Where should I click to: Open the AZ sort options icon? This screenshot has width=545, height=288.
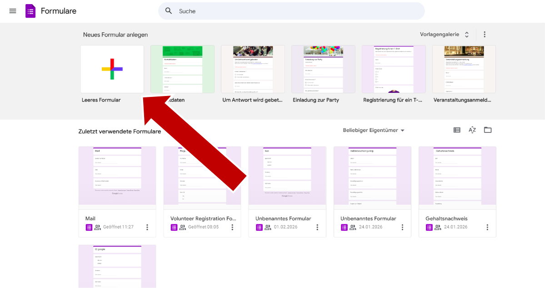tap(472, 130)
